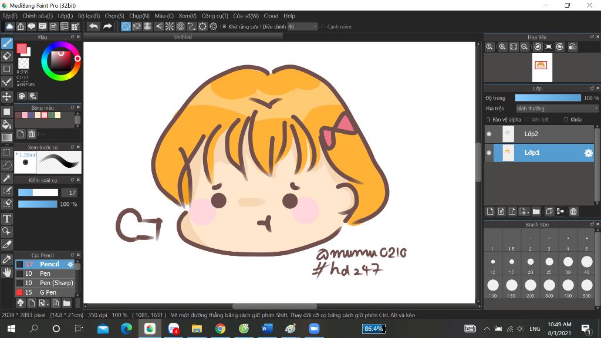The image size is (601, 338).
Task: Open Google Chrome from the taskbar
Action: [221, 329]
